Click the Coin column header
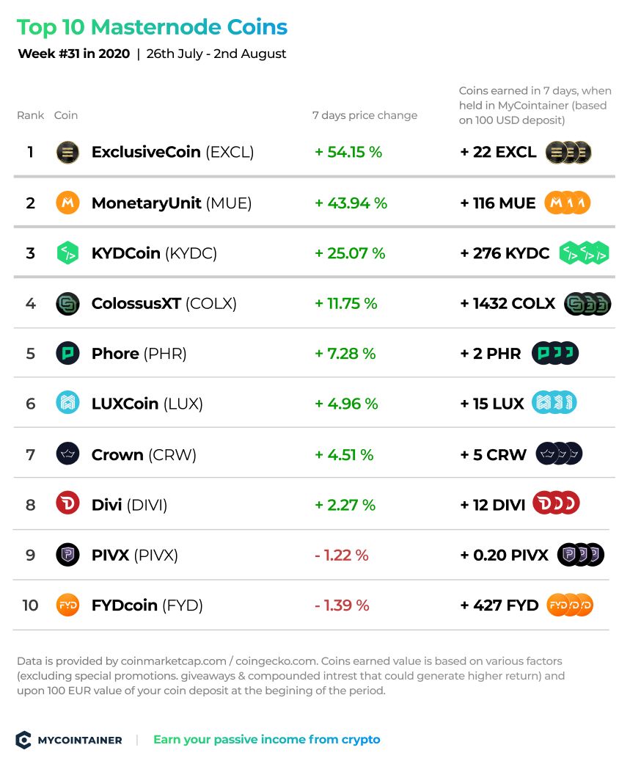Image resolution: width=630 pixels, height=775 pixels. 66,115
